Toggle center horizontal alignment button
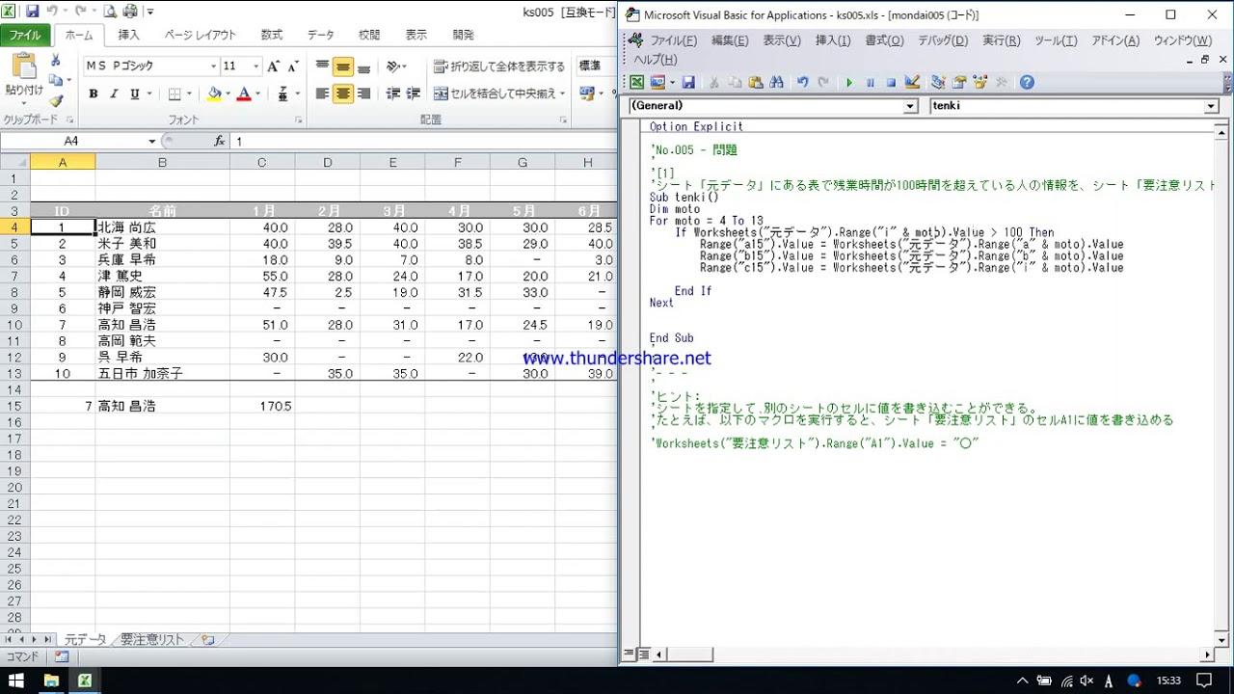Image resolution: width=1234 pixels, height=694 pixels. tap(343, 94)
